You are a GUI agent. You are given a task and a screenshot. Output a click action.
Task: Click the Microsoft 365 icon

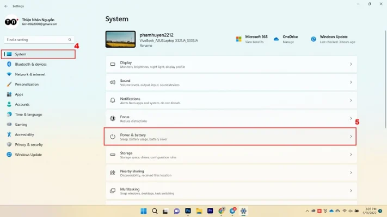coord(238,39)
